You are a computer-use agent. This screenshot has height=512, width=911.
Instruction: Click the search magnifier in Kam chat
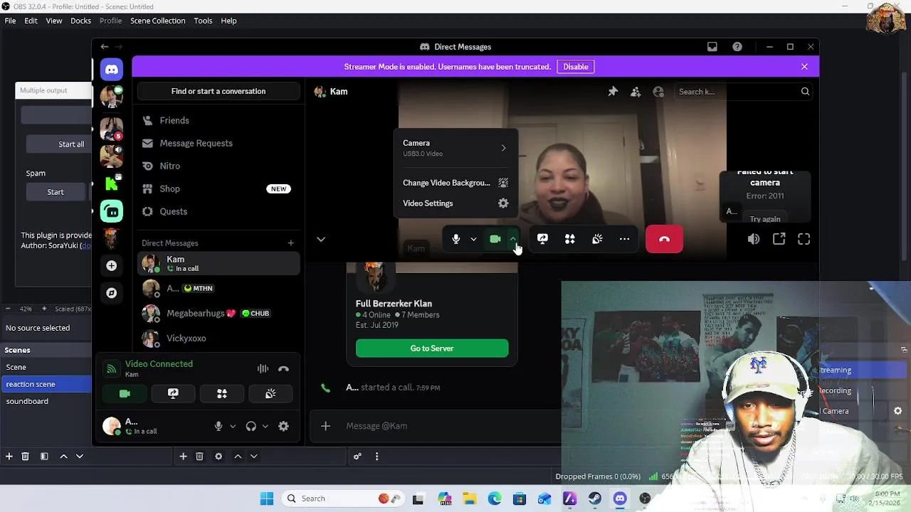[x=805, y=92]
